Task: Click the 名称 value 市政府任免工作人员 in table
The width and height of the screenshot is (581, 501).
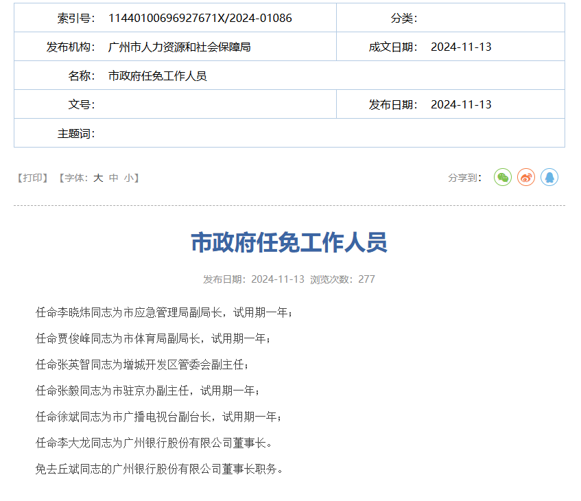Action: [x=158, y=75]
